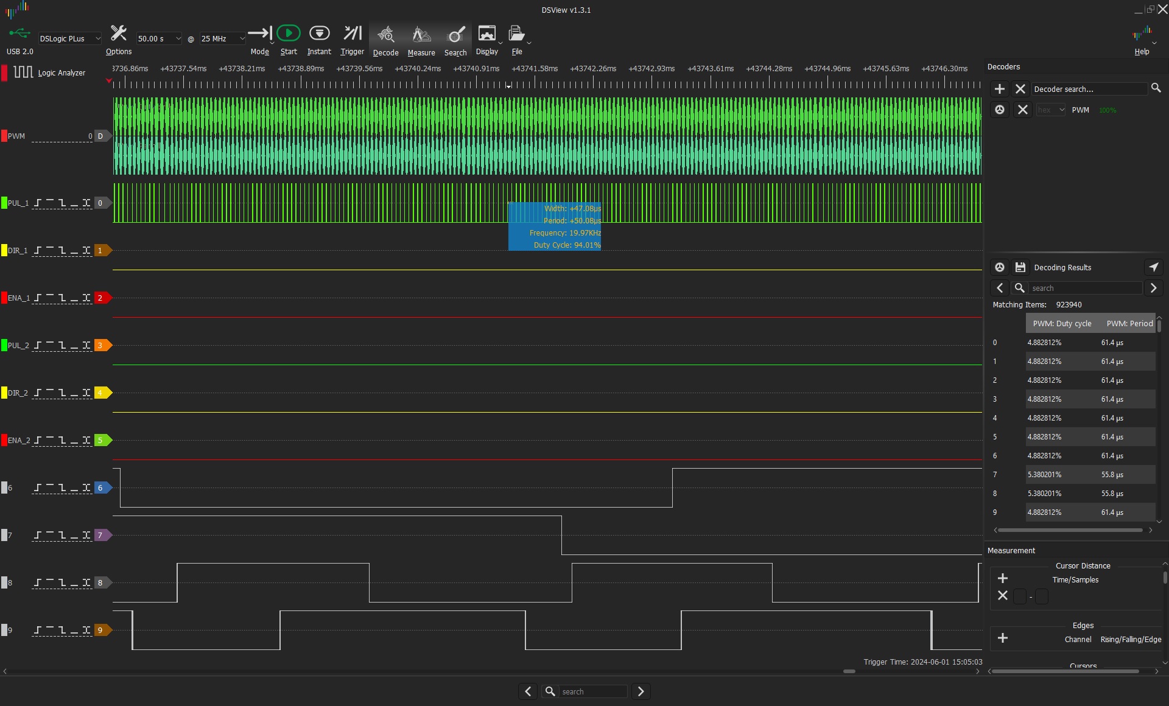
Task: Toggle the Measure panel icon
Action: pyautogui.click(x=421, y=34)
